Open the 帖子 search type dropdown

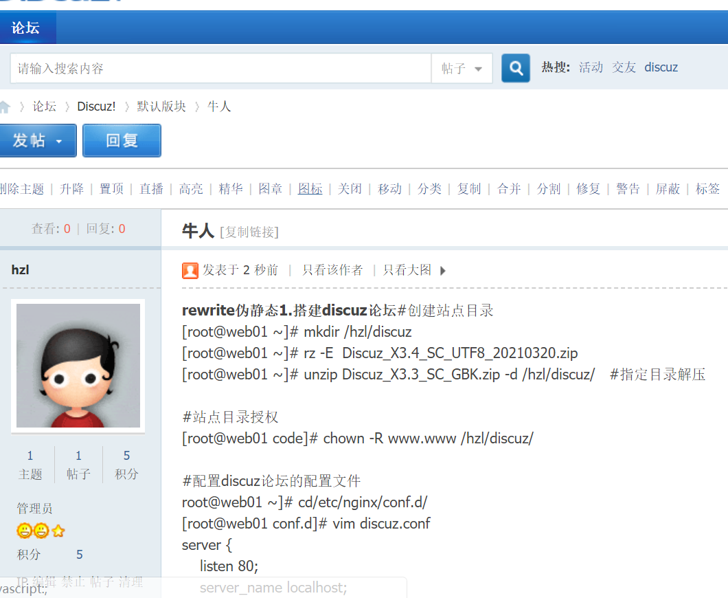462,68
